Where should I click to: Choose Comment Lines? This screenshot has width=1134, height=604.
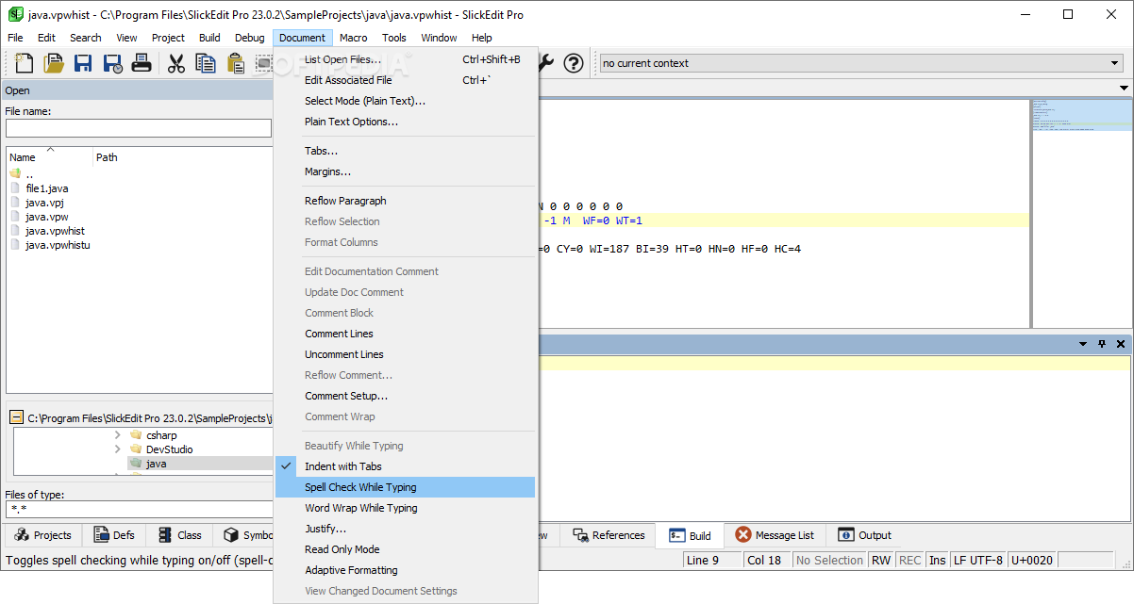[405, 334]
